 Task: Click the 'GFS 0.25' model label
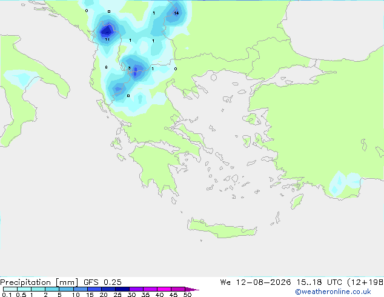pyautogui.click(x=102, y=282)
